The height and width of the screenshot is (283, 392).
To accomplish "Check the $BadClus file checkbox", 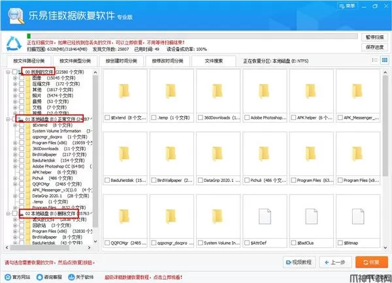I will [x=293, y=243].
